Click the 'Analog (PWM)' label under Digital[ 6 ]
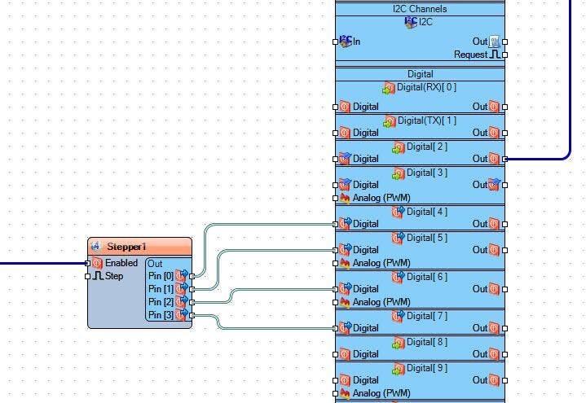 pyautogui.click(x=381, y=302)
